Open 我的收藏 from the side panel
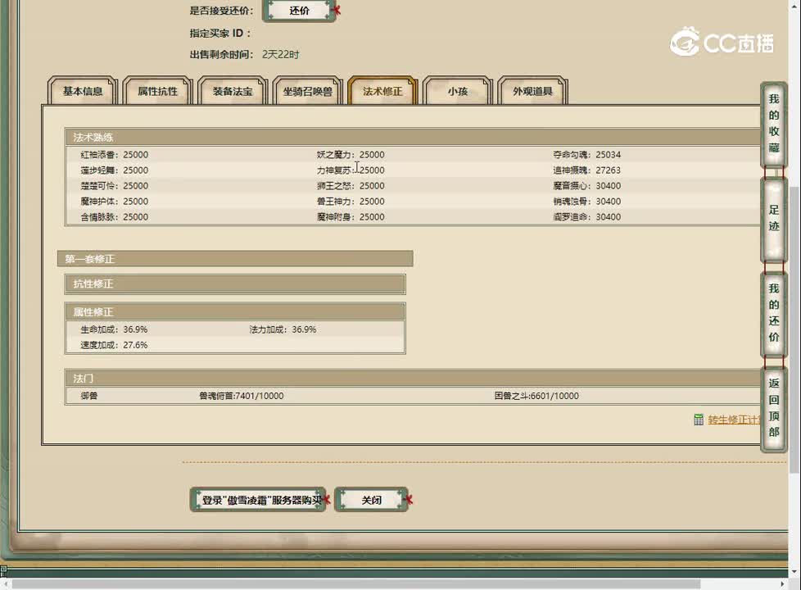 [x=773, y=124]
